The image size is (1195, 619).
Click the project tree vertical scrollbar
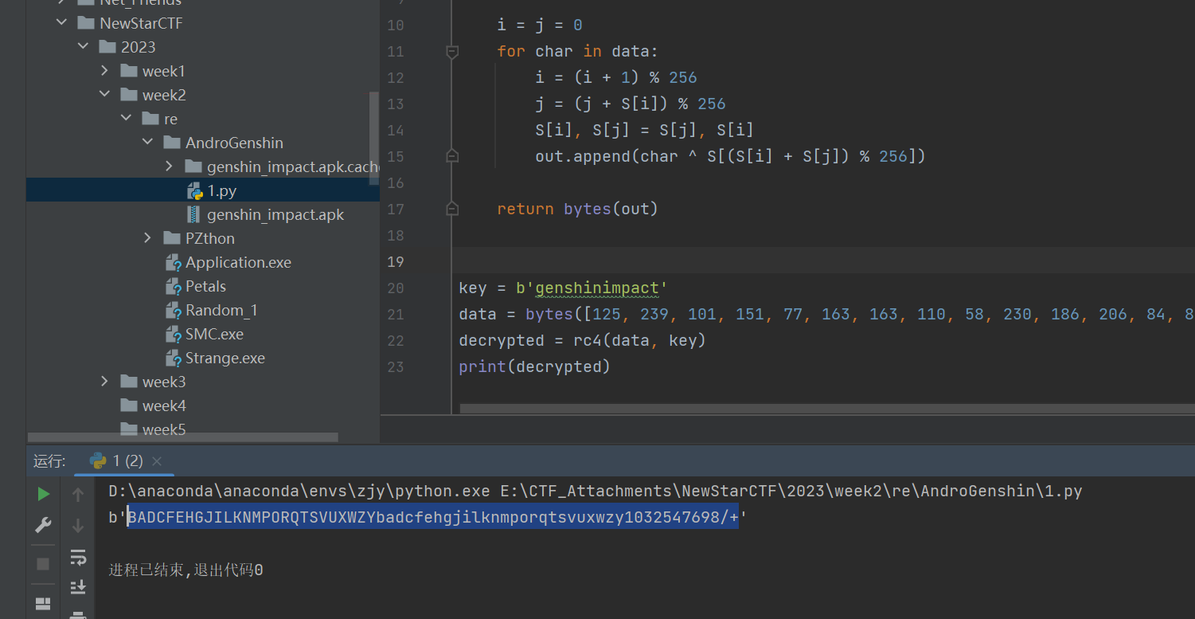(x=373, y=135)
